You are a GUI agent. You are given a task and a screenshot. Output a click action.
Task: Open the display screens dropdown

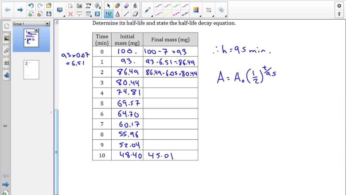[60, 10]
